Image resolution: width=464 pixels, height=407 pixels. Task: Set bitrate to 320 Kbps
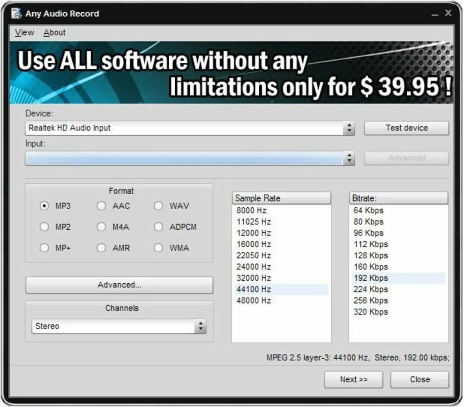coord(371,312)
